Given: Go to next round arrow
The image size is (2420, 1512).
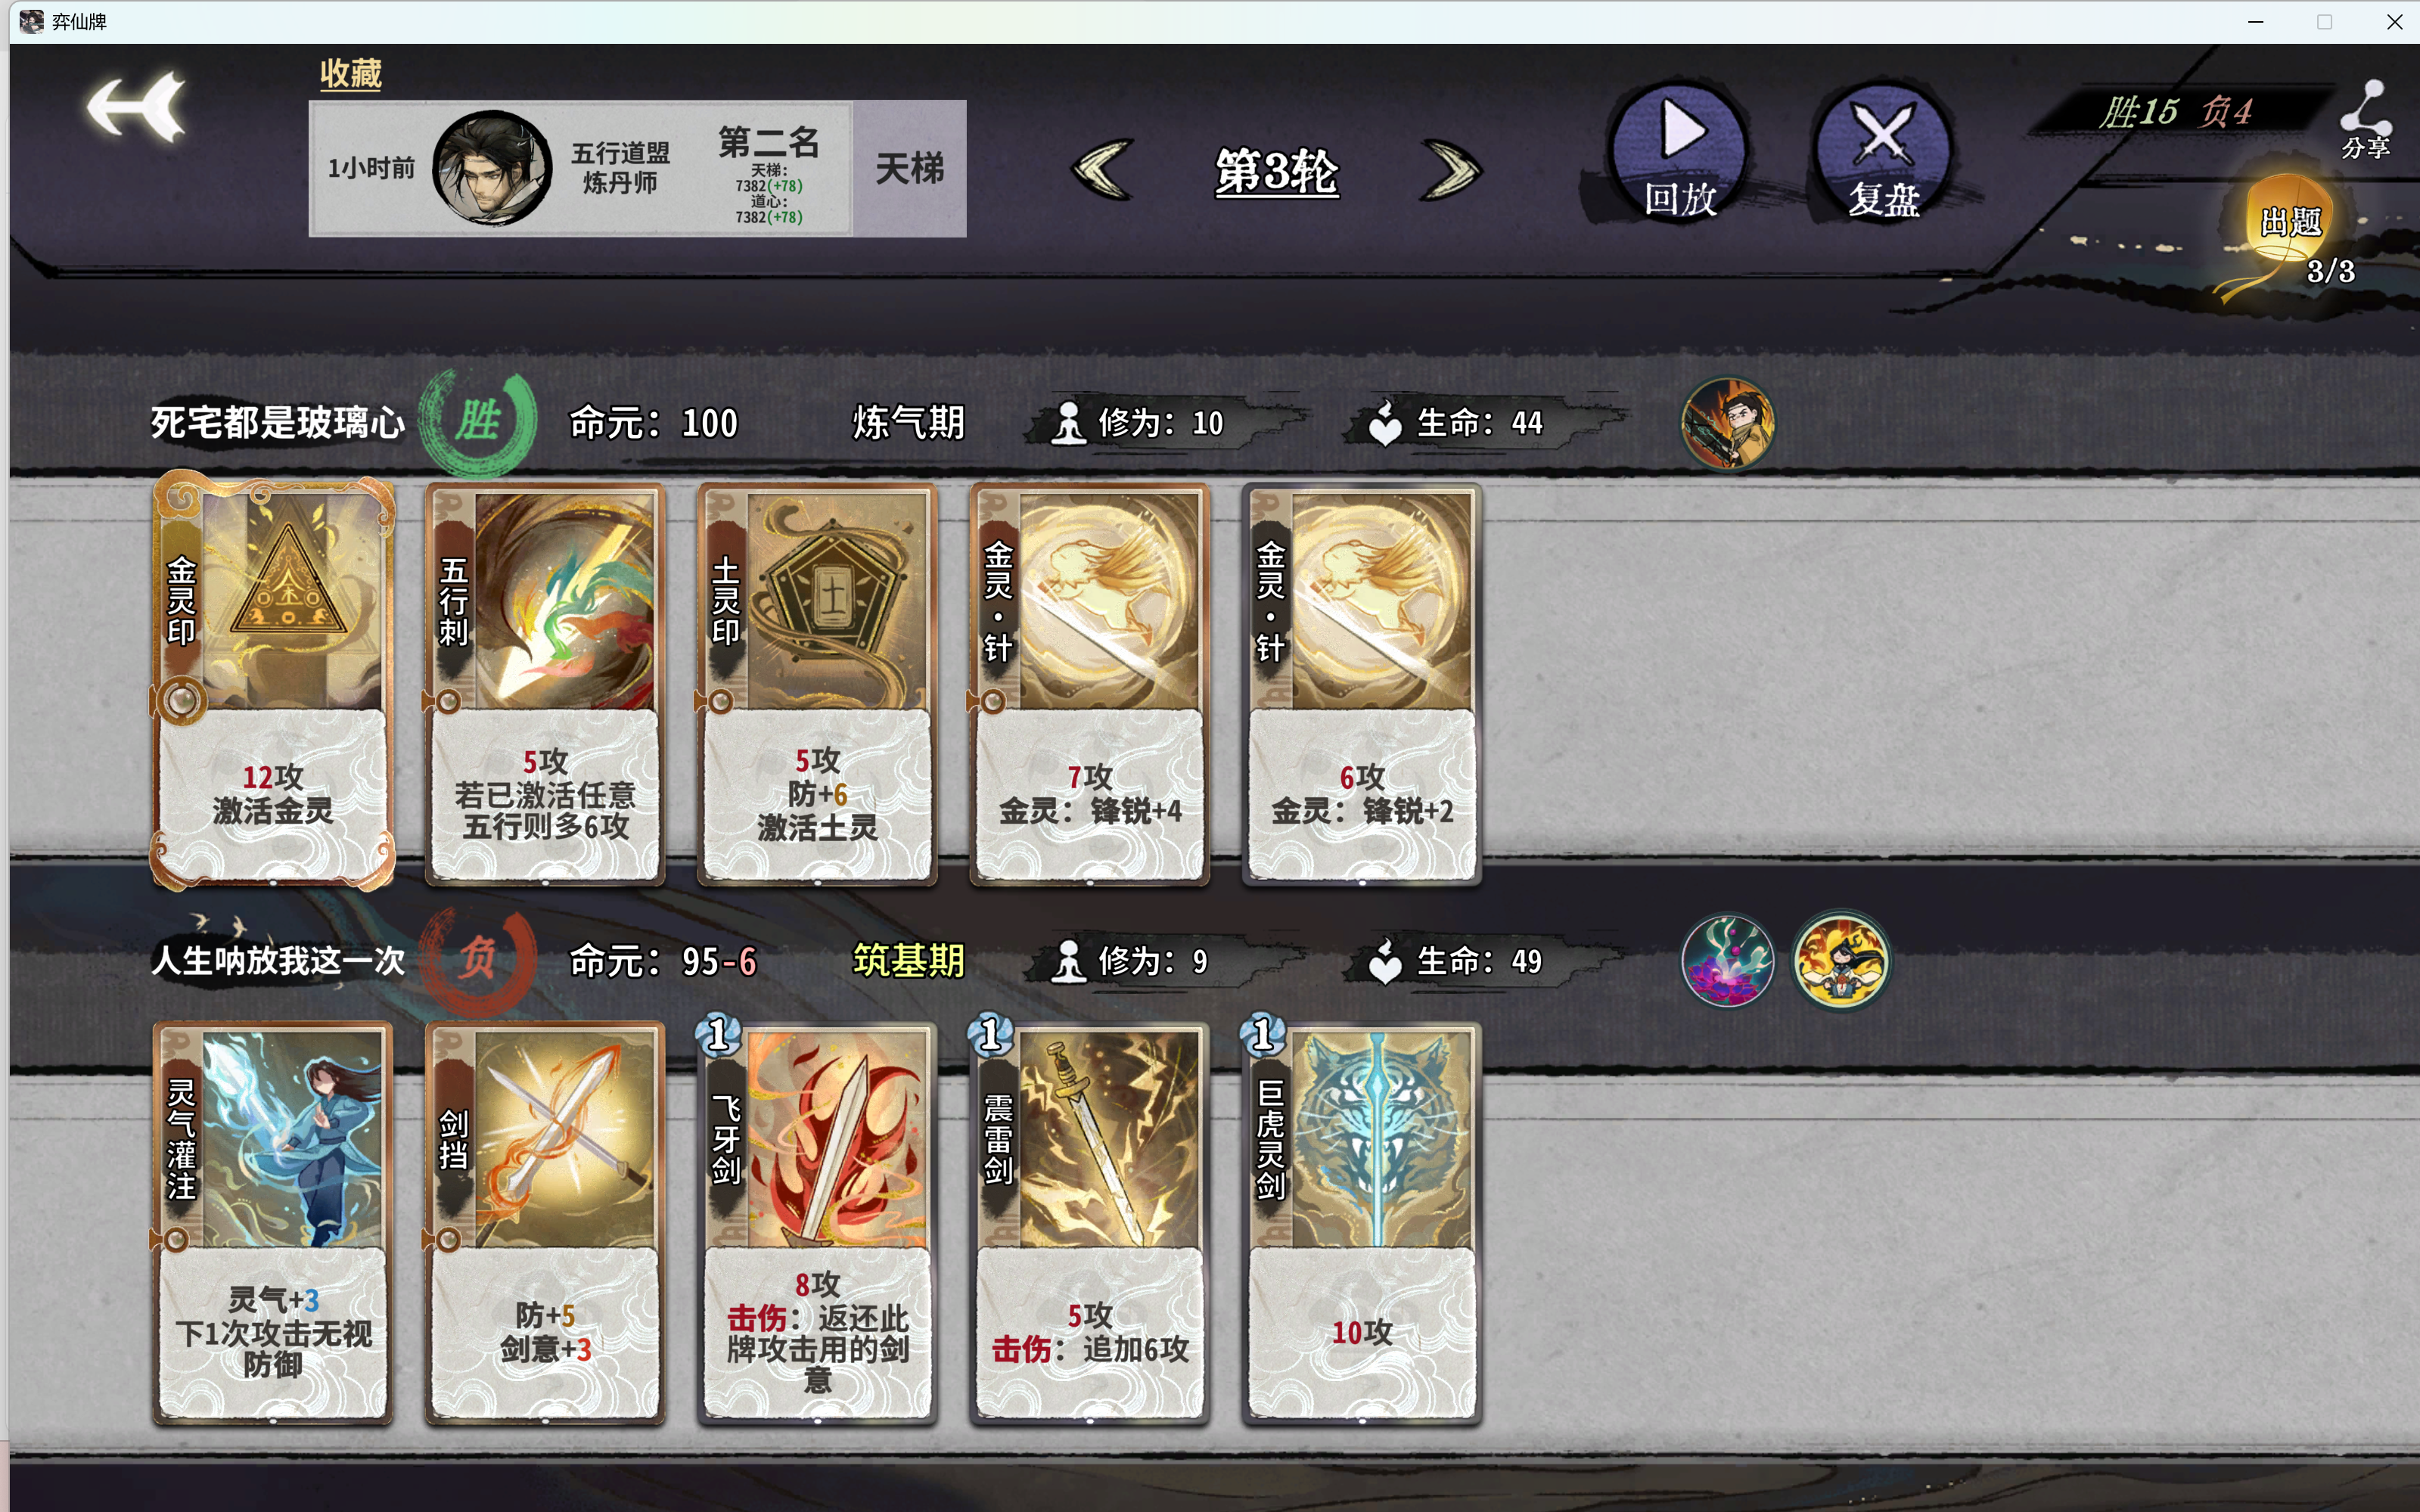Looking at the screenshot, I should (x=1450, y=170).
